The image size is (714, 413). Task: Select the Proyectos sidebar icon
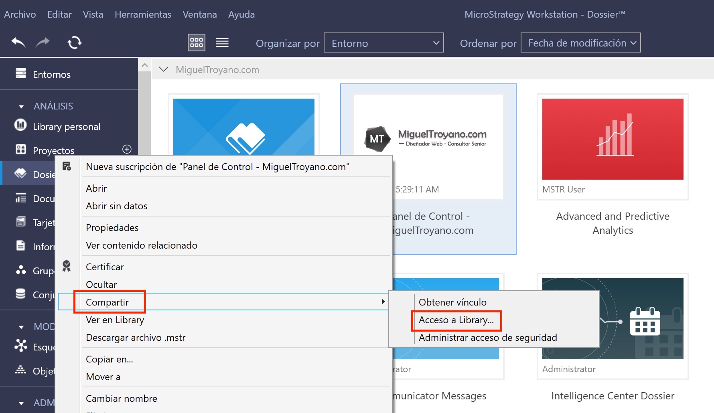(20, 149)
